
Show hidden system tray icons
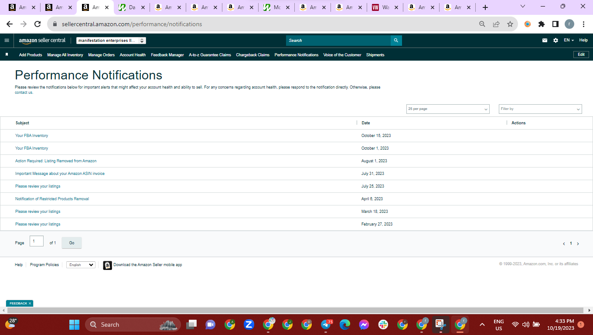(x=482, y=325)
